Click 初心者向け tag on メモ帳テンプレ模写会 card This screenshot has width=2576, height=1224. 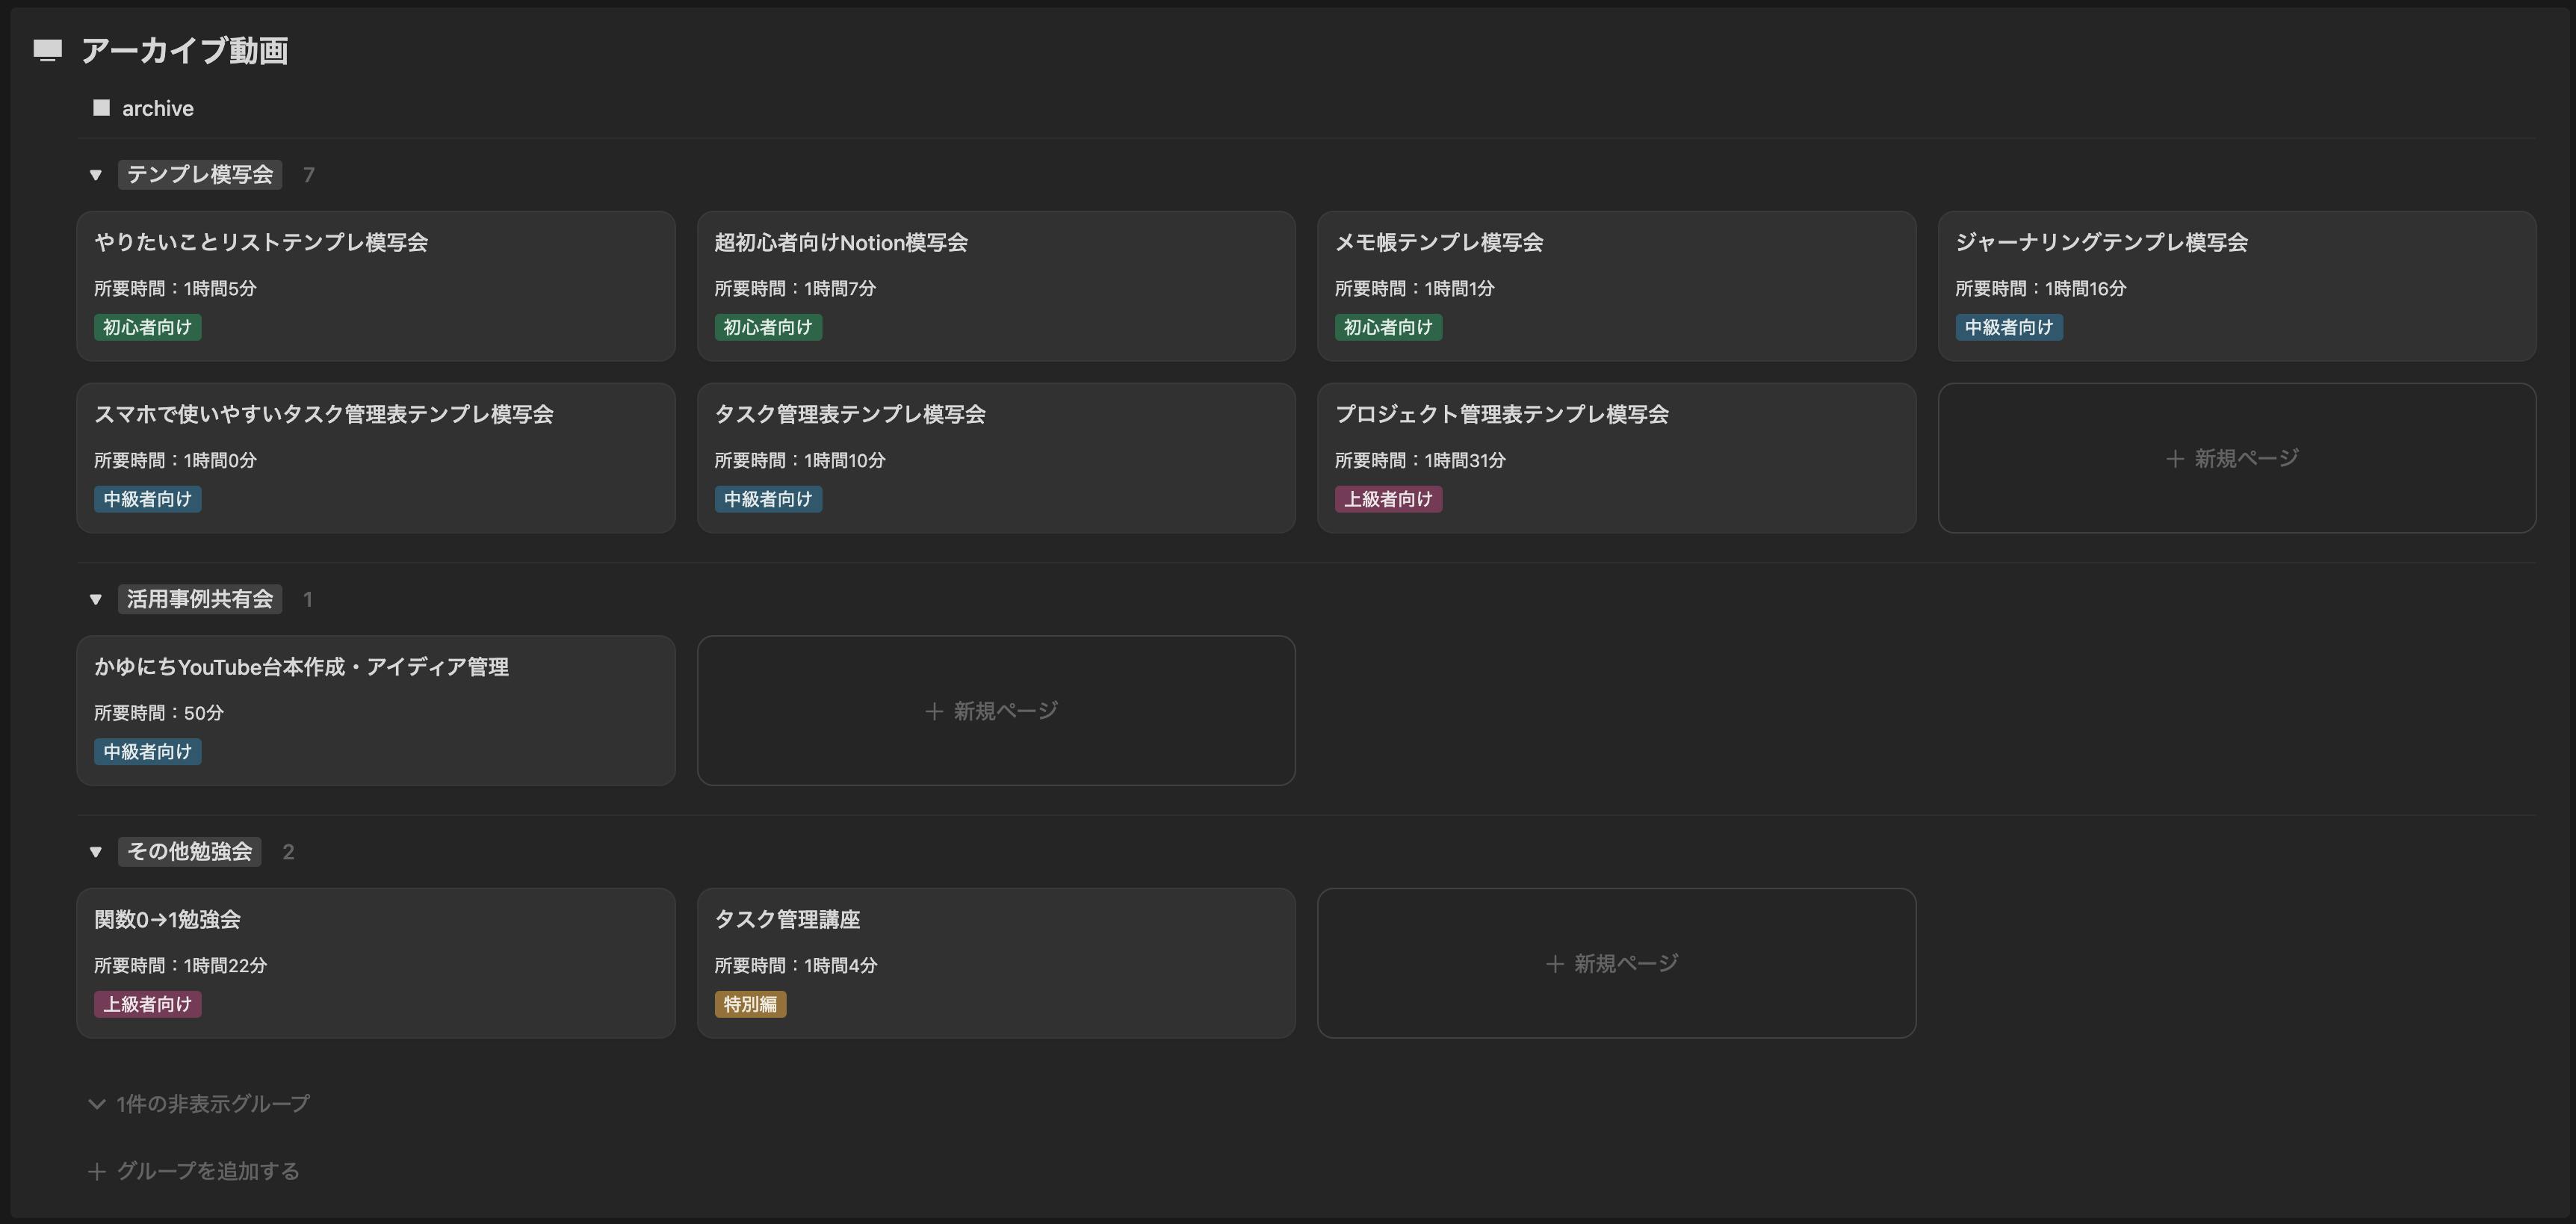click(1388, 327)
